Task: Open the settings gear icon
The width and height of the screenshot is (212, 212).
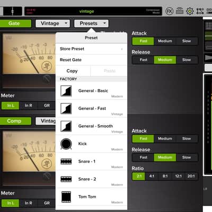Action: 190,11
